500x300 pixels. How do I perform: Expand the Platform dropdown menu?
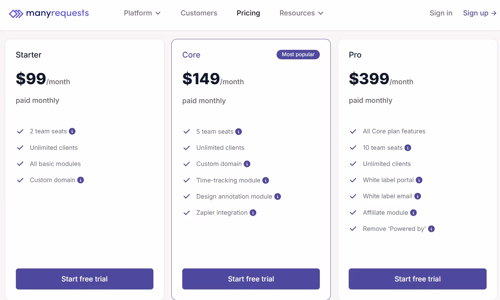point(142,13)
